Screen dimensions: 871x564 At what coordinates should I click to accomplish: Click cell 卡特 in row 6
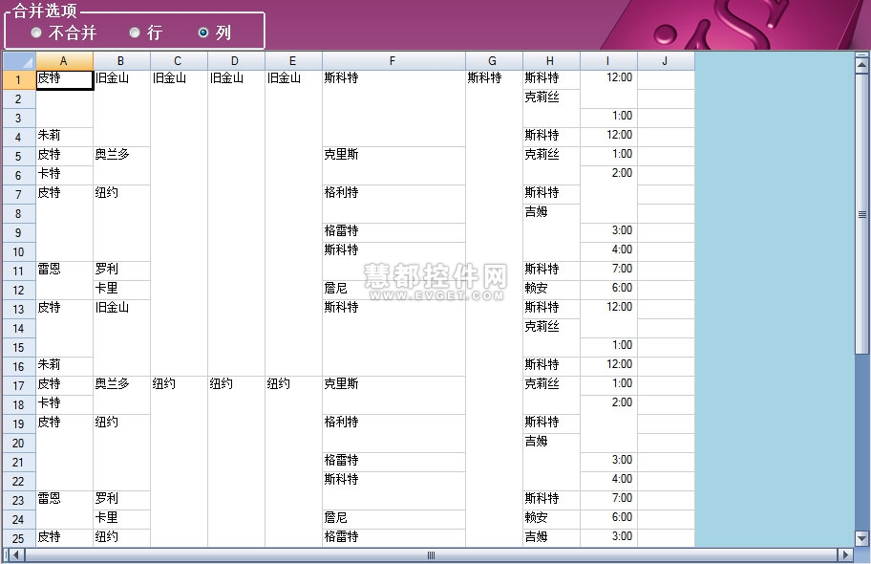[64, 175]
